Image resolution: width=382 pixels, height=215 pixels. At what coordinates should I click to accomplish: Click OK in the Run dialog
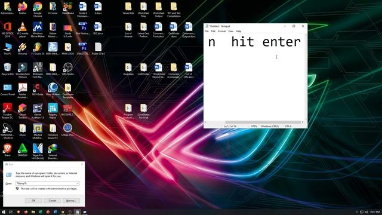point(33,201)
